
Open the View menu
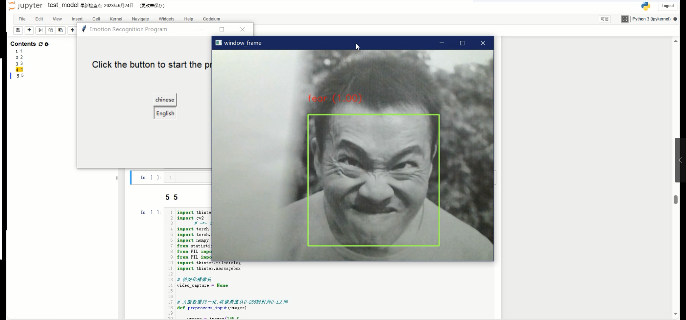(x=57, y=19)
